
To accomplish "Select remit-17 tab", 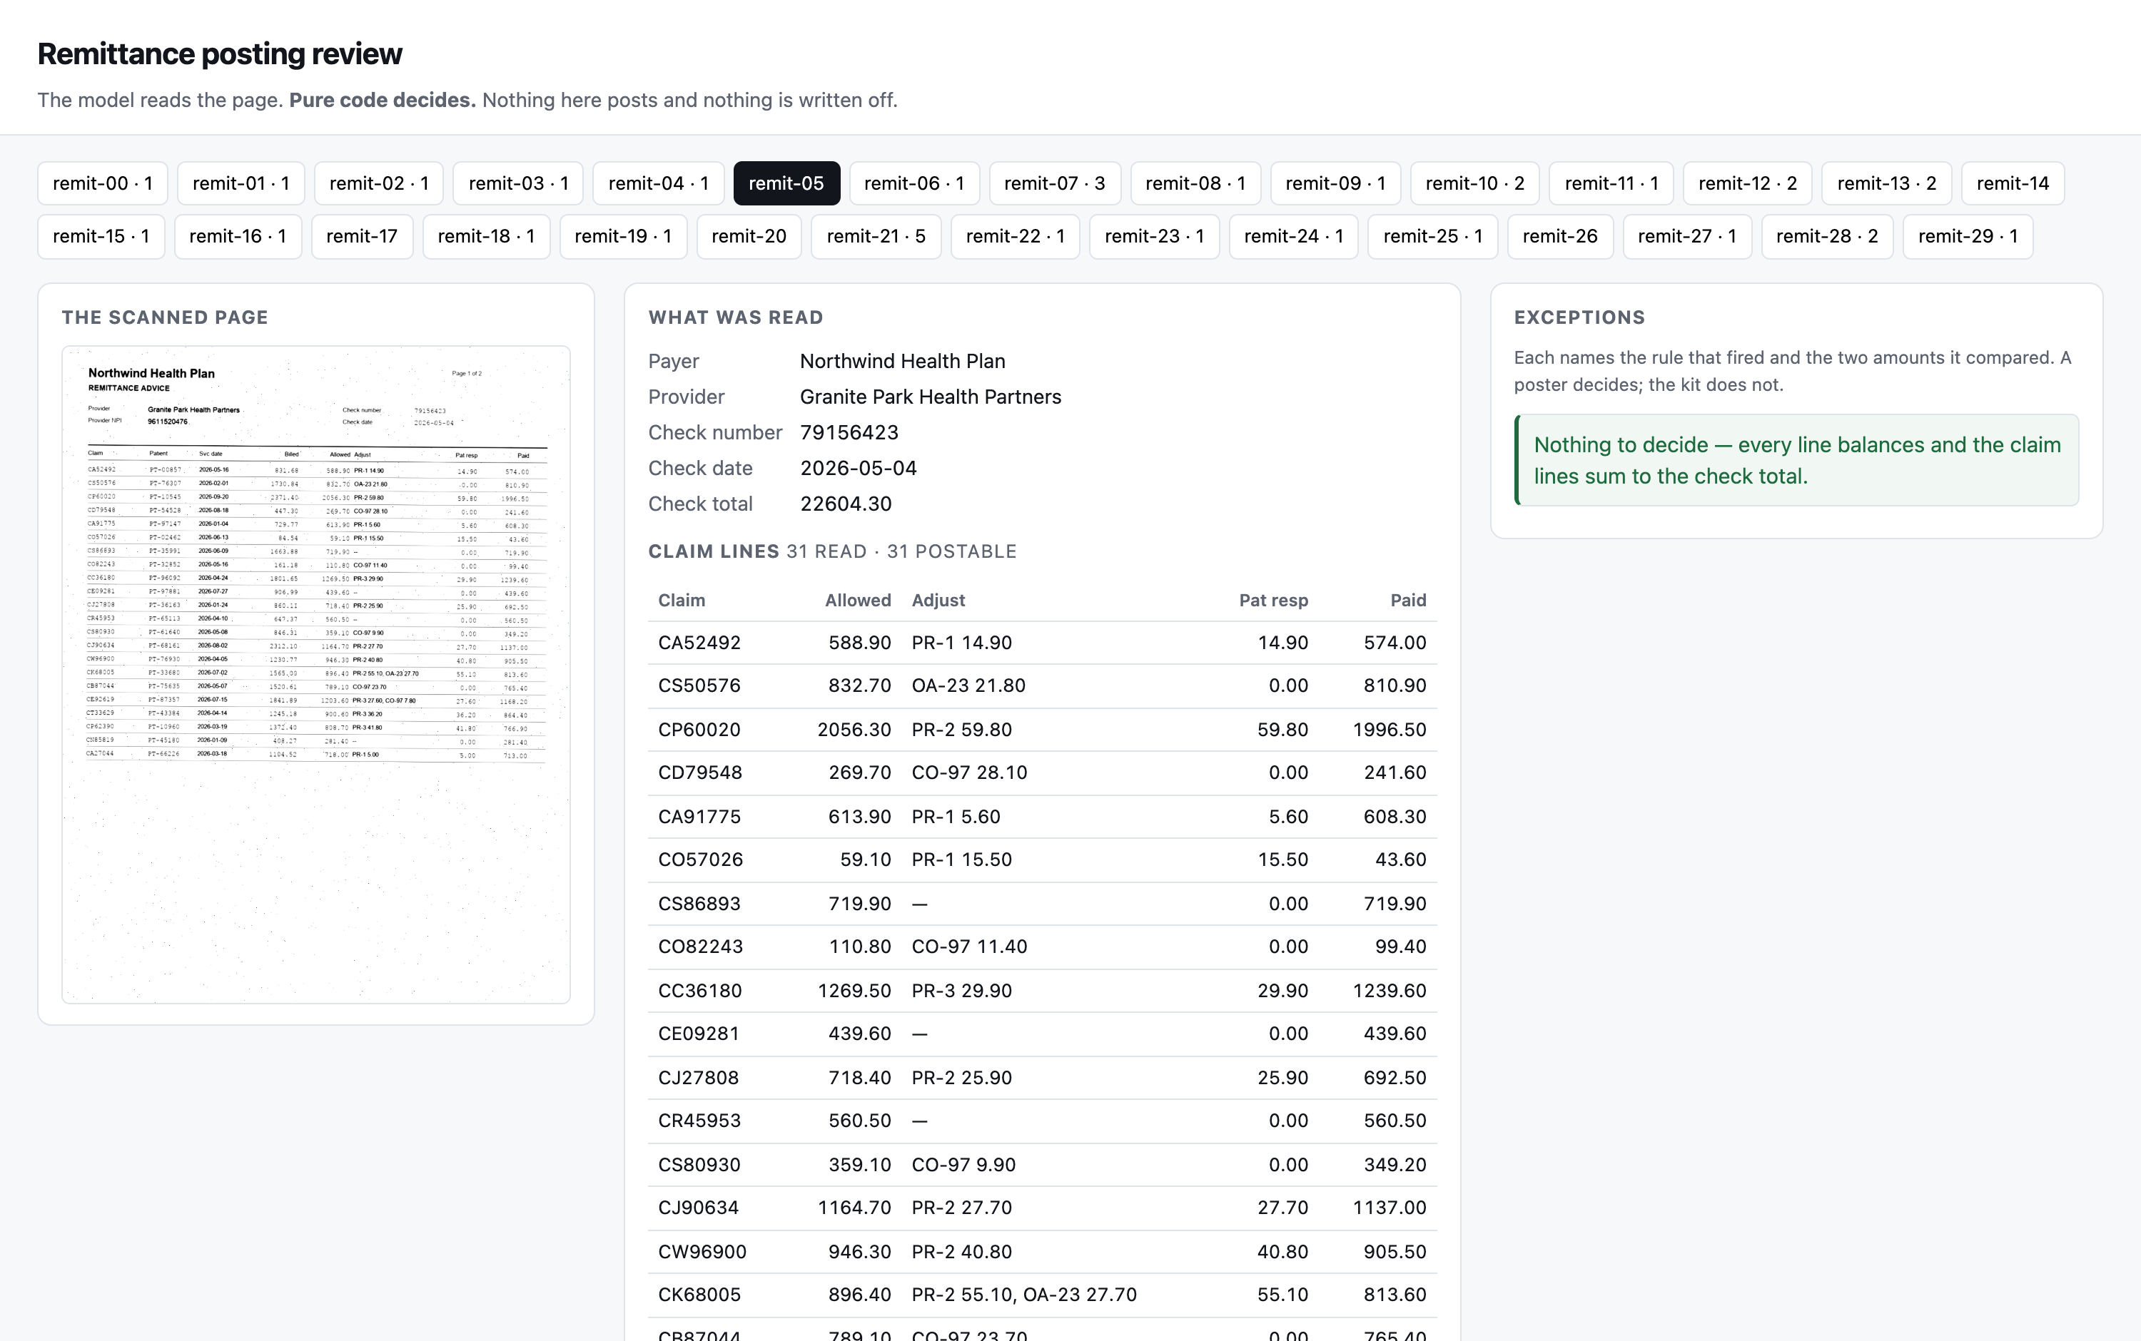I will [362, 236].
